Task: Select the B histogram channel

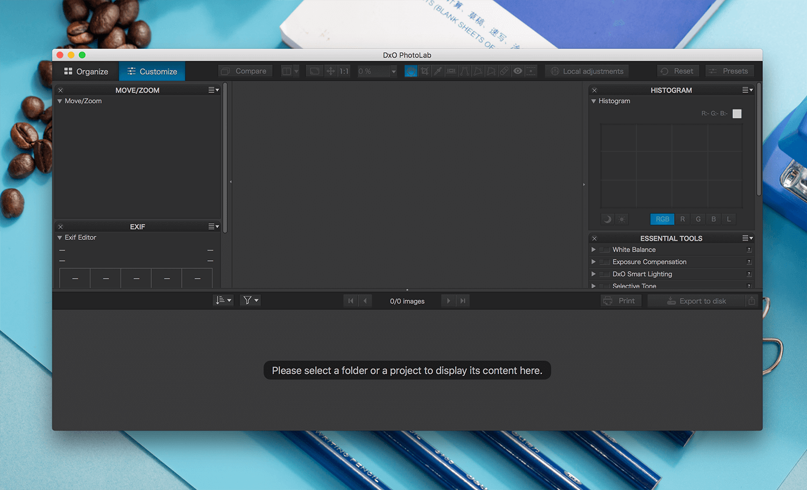Action: click(x=713, y=219)
